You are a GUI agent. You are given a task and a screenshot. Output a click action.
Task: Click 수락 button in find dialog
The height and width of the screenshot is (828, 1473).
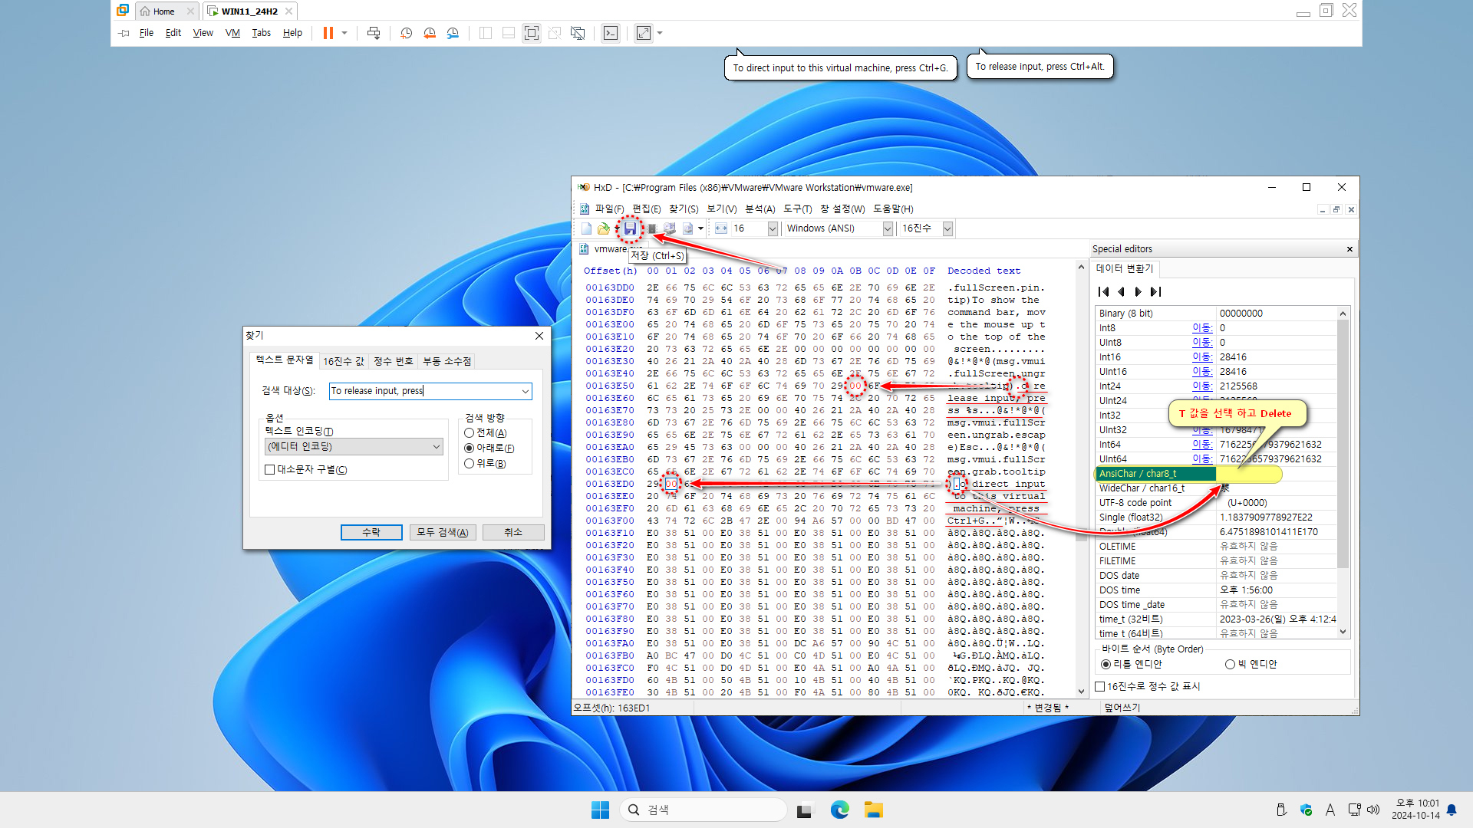point(371,532)
